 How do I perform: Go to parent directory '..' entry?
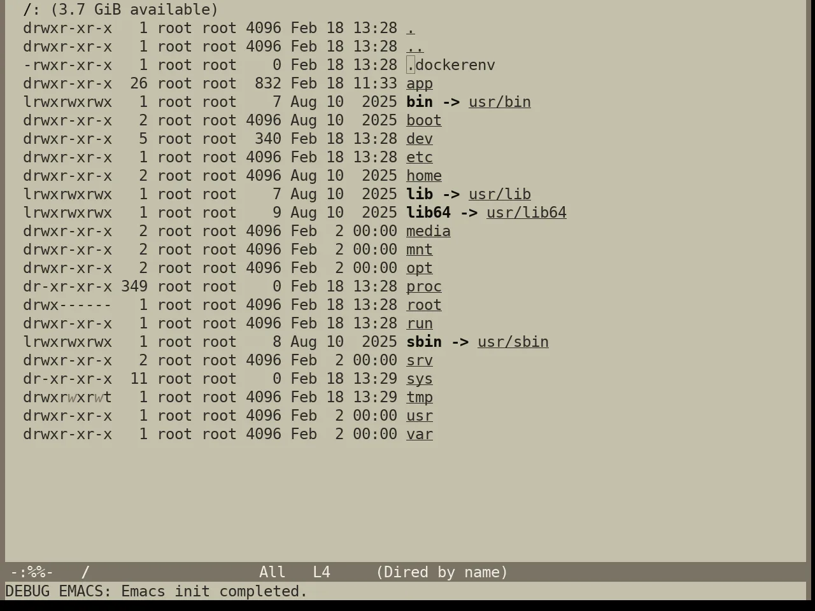[x=415, y=46]
